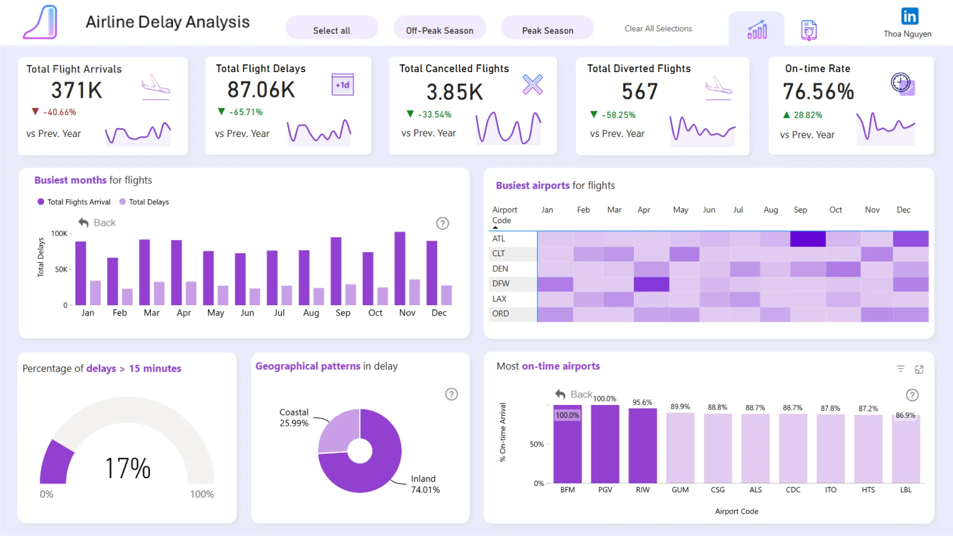
Task: Sort heatmap by Airport Code header arrow
Action: click(x=495, y=227)
